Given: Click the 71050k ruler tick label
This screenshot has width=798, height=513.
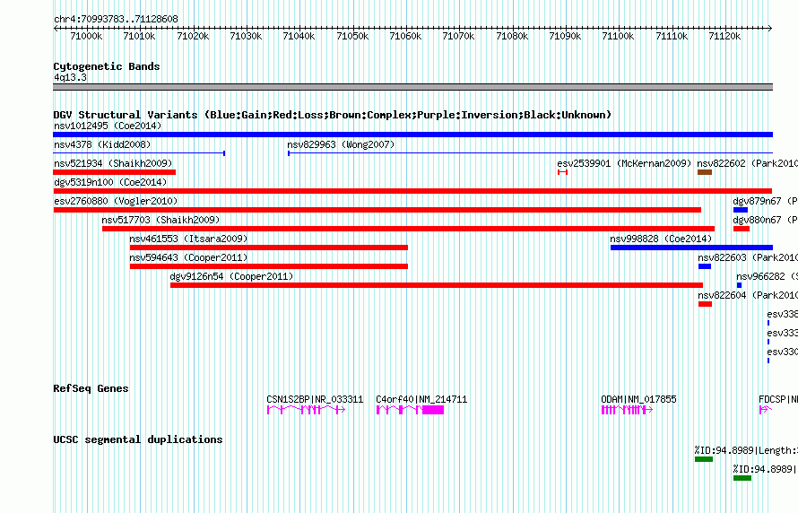Looking at the screenshot, I should (352, 36).
